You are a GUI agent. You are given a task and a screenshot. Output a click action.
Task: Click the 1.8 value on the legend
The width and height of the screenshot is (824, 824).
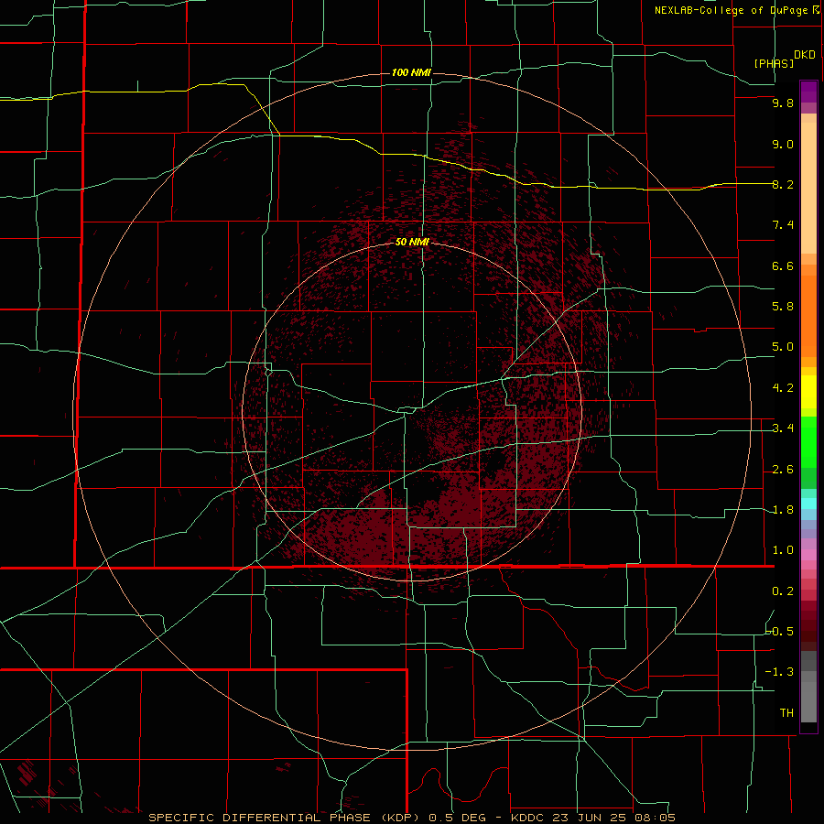coord(783,510)
